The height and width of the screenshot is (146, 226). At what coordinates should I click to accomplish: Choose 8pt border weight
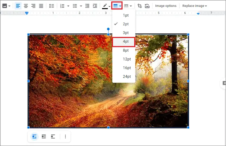(124, 50)
